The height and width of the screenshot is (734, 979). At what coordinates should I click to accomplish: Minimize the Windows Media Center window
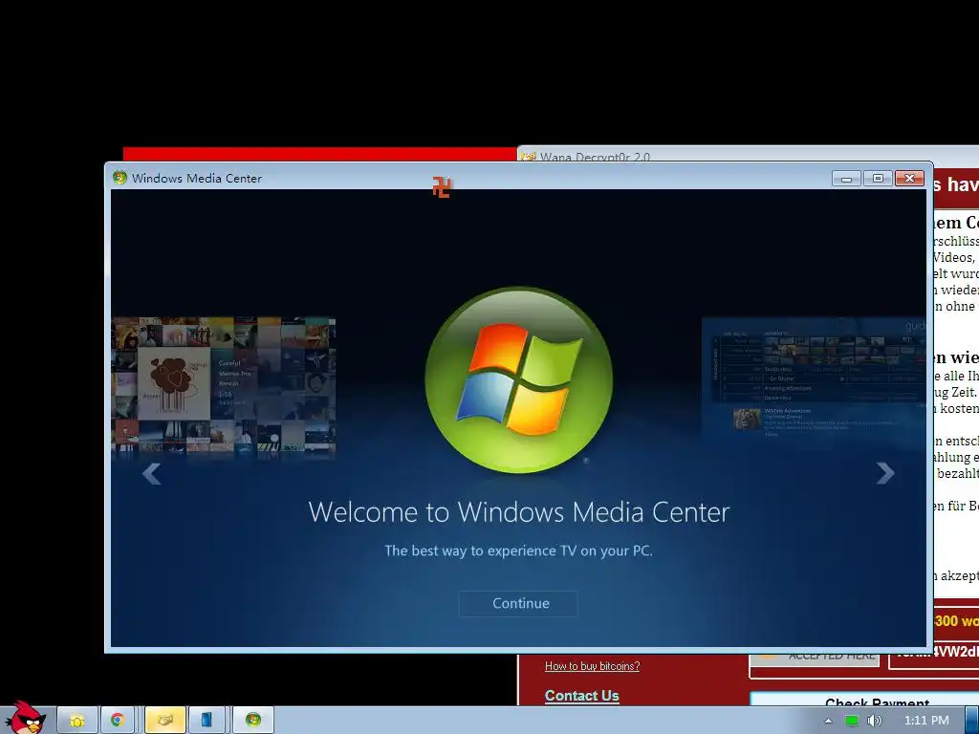pyautogui.click(x=846, y=179)
